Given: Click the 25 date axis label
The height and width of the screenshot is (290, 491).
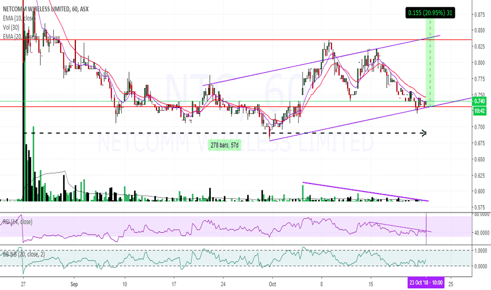Looking at the screenshot, I should coord(451,284).
